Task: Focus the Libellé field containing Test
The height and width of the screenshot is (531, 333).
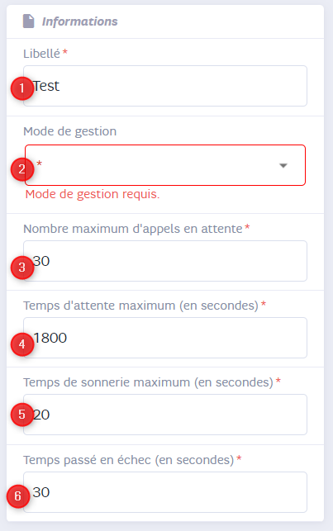Action: [x=165, y=86]
